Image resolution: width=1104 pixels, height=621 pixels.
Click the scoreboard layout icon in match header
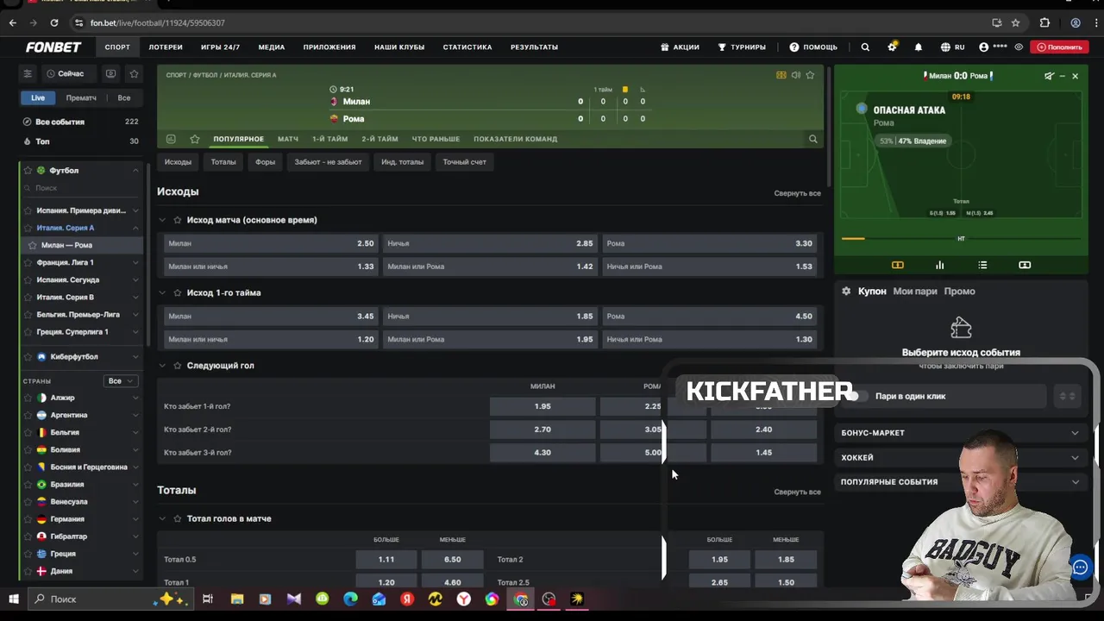[x=781, y=75]
